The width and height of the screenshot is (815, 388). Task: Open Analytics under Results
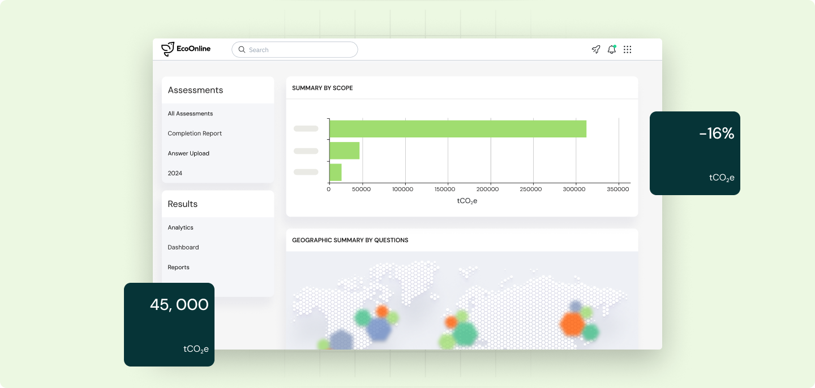(x=181, y=227)
